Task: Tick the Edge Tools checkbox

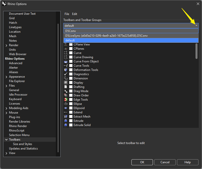Action: (x=71, y=100)
